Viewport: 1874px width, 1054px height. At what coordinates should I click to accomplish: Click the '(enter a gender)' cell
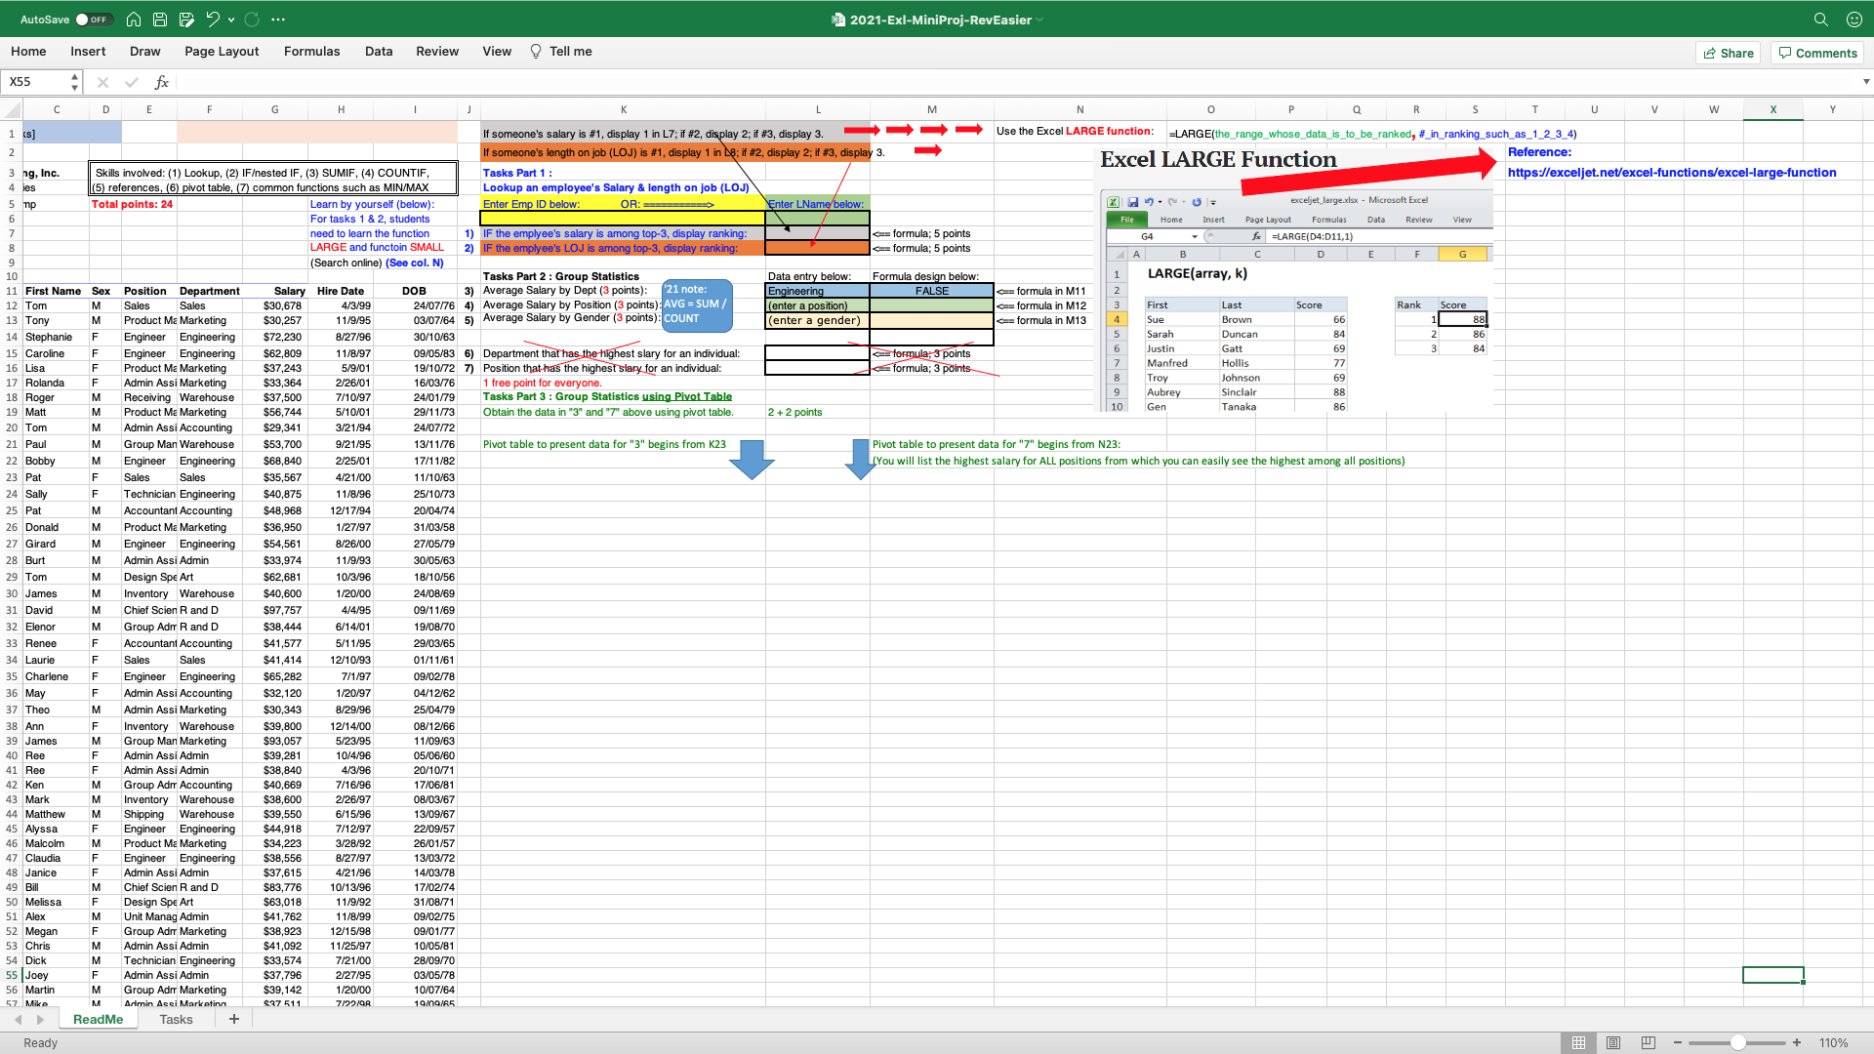817,320
